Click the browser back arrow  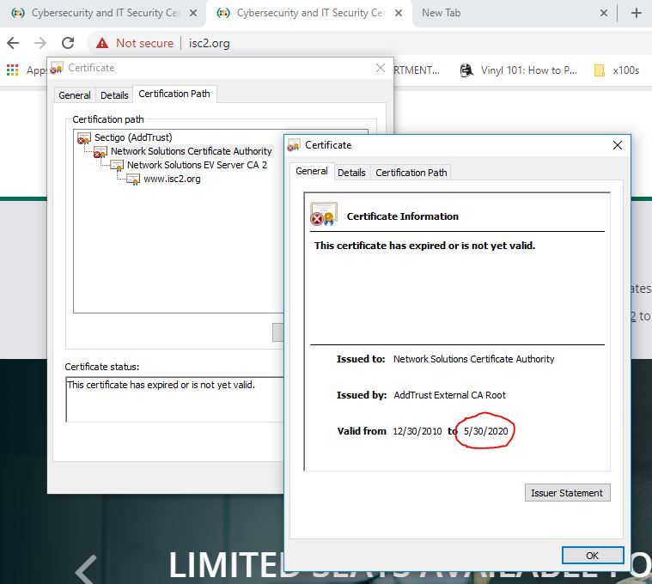[x=13, y=43]
